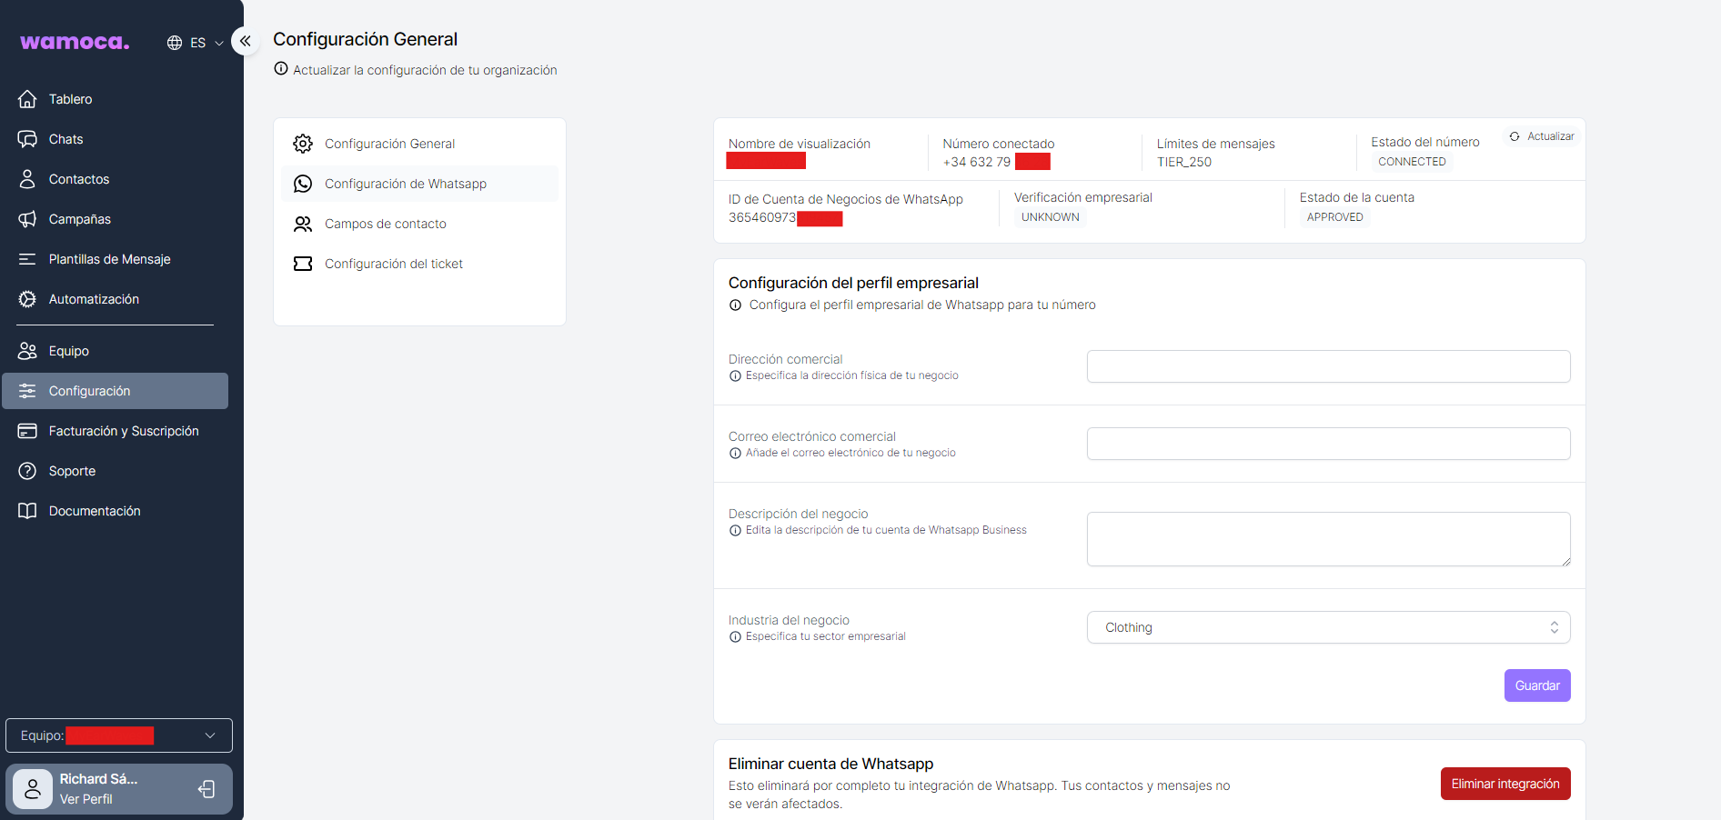
Task: Click the Automatización gear icon
Action: (27, 299)
